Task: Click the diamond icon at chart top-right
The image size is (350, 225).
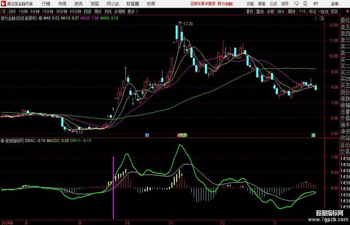Action: pyautogui.click(x=316, y=18)
